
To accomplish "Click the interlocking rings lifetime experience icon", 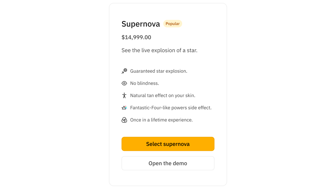I will point(124,120).
